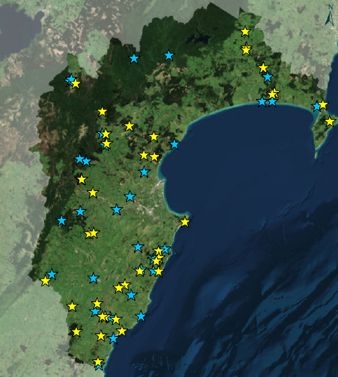
Task: Select the lone yellow star on the coastal headland
Action: (184, 222)
